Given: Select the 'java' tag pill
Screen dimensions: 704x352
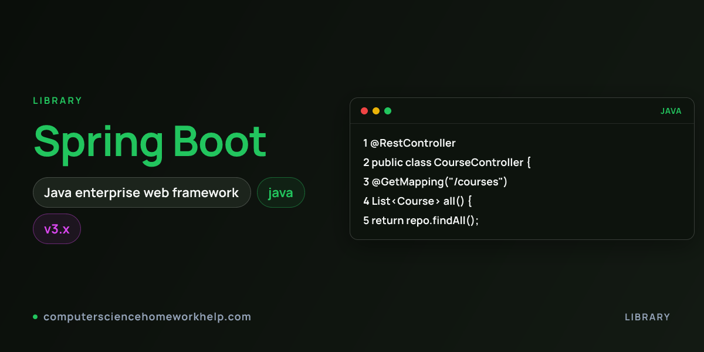Looking at the screenshot, I should (x=281, y=192).
